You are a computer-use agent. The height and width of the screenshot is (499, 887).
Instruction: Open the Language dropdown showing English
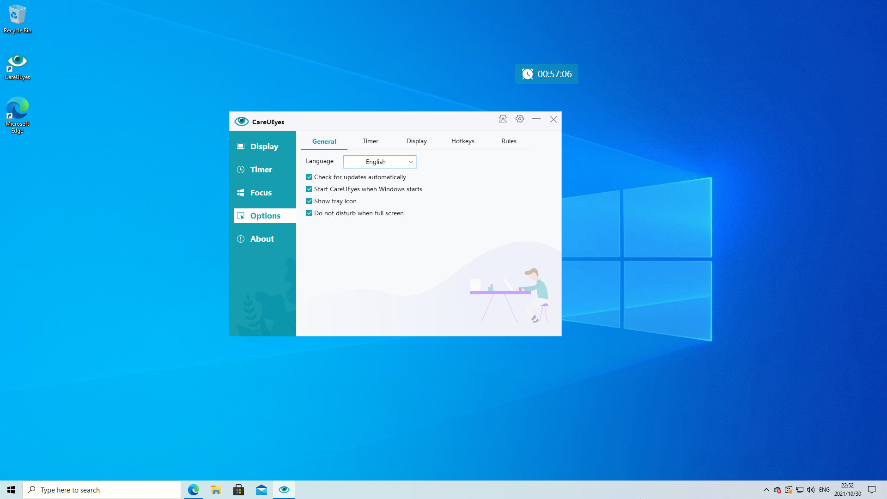[x=379, y=162]
